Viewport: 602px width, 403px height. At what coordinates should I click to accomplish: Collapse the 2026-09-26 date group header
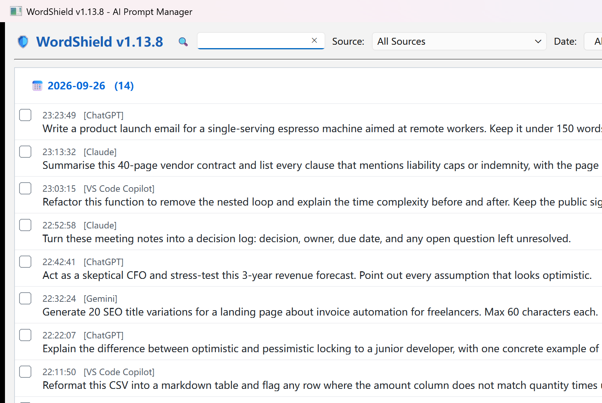pos(308,86)
